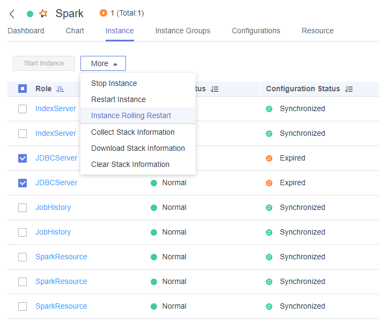
Task: Open the Resource tab
Action: tap(317, 31)
